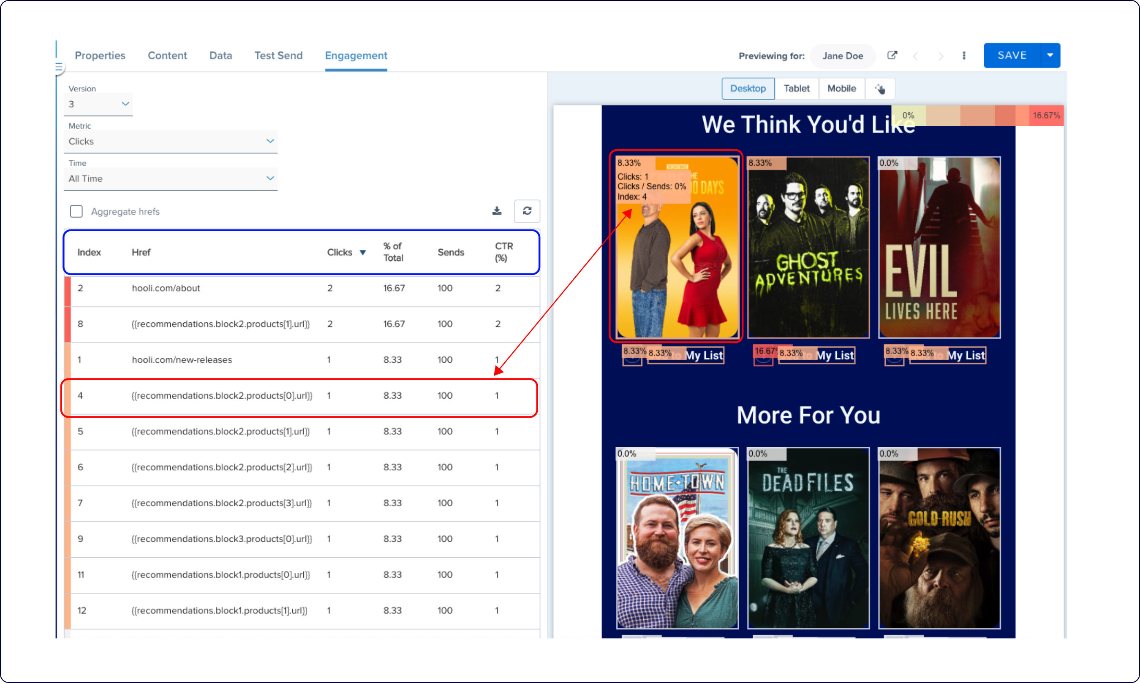Click the Evil Lives Here poster
The height and width of the screenshot is (683, 1140).
click(x=939, y=248)
